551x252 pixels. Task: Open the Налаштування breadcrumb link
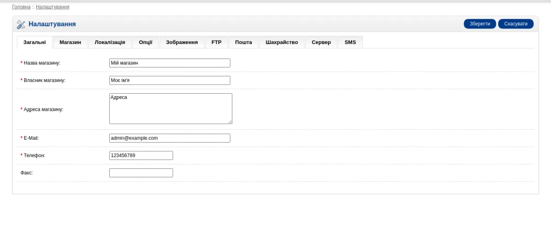(x=52, y=7)
